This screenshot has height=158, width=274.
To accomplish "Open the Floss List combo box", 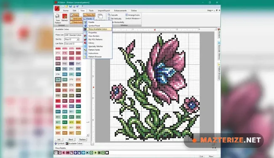I will pyautogui.click(x=73, y=35).
